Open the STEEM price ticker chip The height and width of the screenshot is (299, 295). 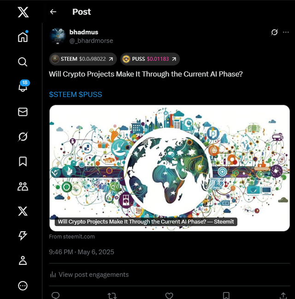click(83, 59)
